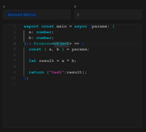146x132 pixels.
Task: Place cursor on 'a: number;' line
Action: (x=41, y=32)
